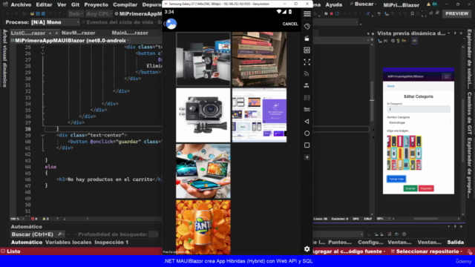Collapse the code block at line 39
The height and width of the screenshot is (267, 475).
point(43,135)
